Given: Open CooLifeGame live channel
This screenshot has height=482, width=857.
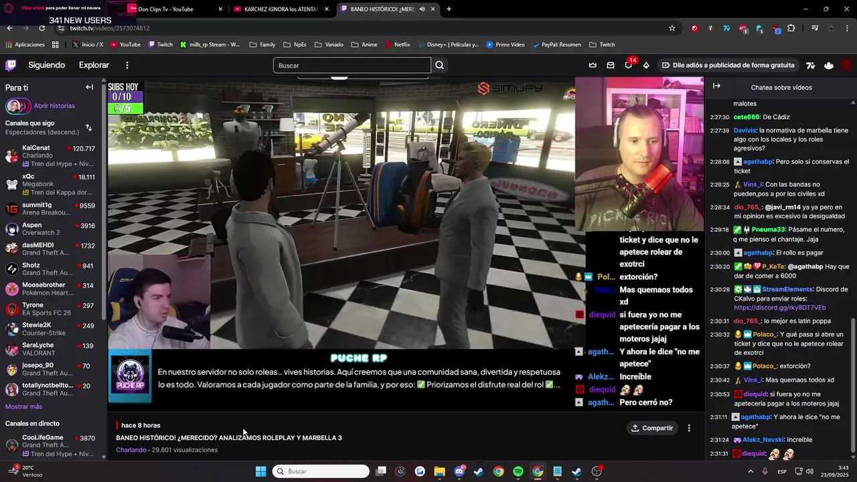Looking at the screenshot, I should (50, 445).
